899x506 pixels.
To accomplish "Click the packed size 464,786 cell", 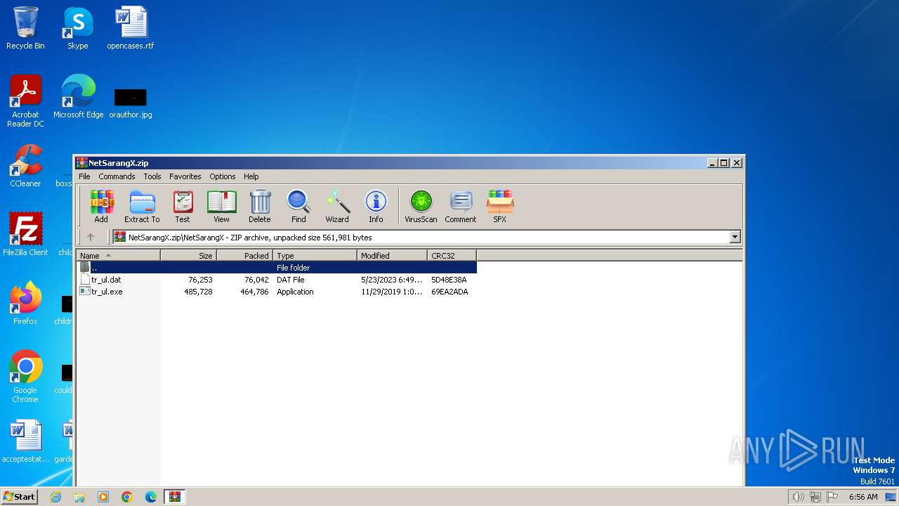I will (x=255, y=292).
